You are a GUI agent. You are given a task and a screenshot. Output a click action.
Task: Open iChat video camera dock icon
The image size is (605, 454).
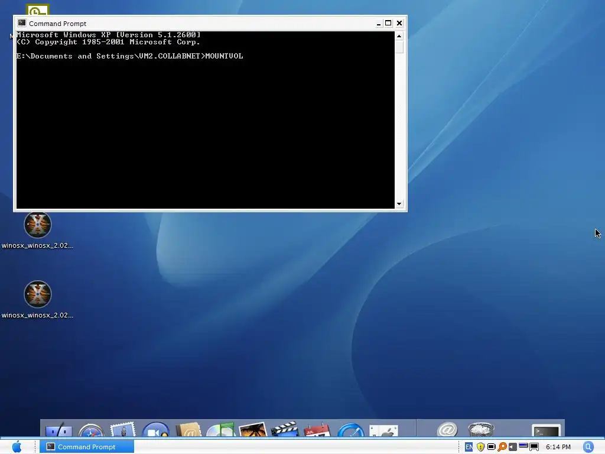[x=155, y=429]
